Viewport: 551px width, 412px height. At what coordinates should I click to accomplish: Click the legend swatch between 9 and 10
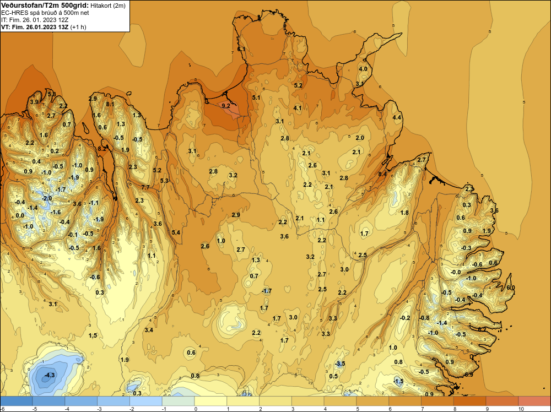pyautogui.click(x=502, y=401)
